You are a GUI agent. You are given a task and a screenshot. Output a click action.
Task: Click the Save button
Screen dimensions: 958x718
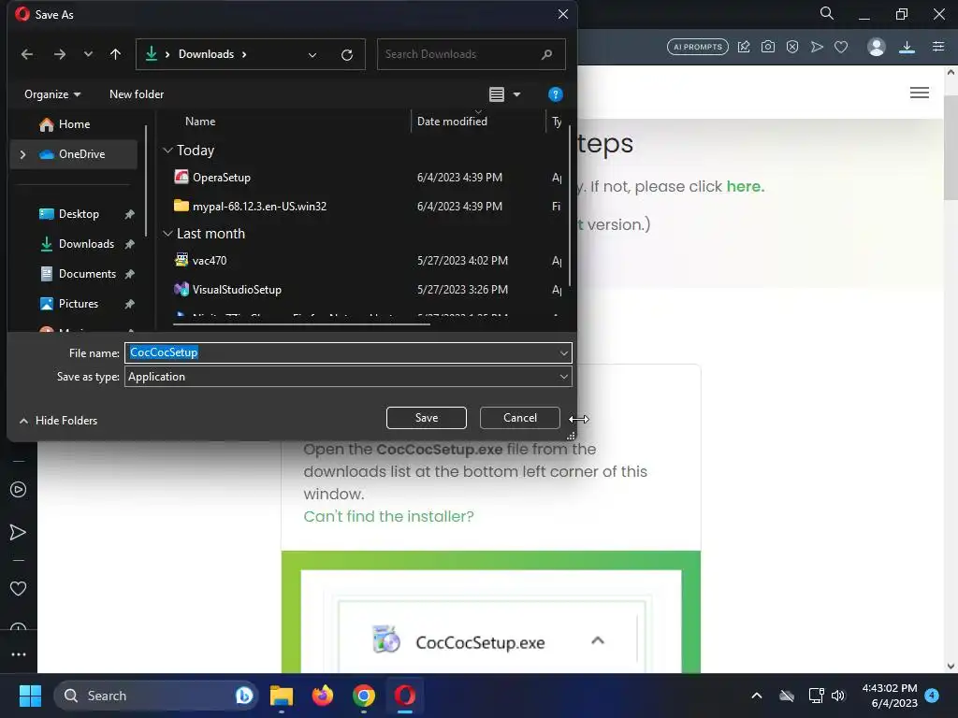tap(427, 418)
